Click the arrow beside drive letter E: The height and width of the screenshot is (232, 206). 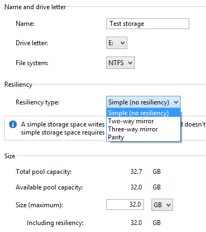[x=122, y=43]
